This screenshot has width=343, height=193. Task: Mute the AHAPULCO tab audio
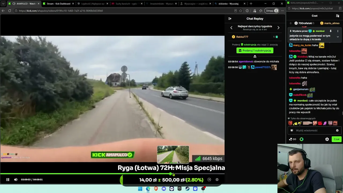point(14,4)
